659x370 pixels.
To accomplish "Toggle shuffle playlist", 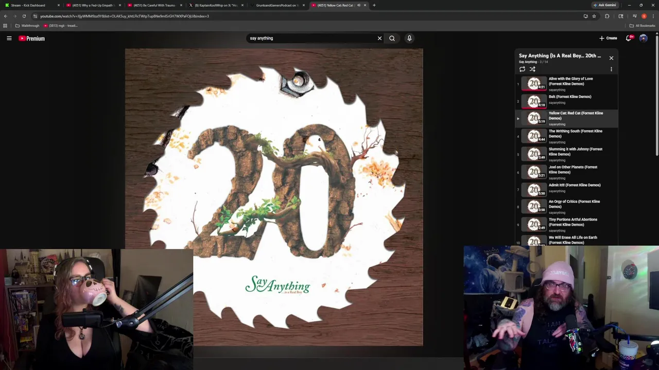I will [x=532, y=69].
